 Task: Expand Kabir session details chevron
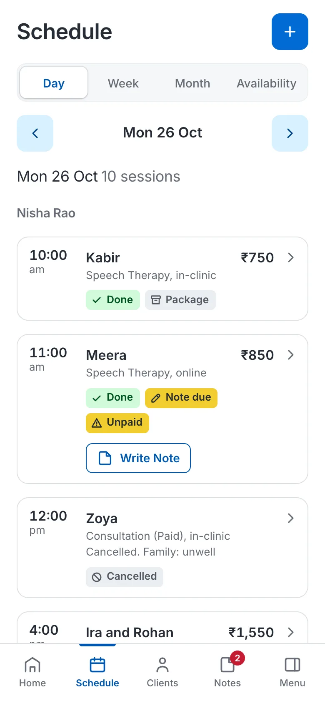291,257
